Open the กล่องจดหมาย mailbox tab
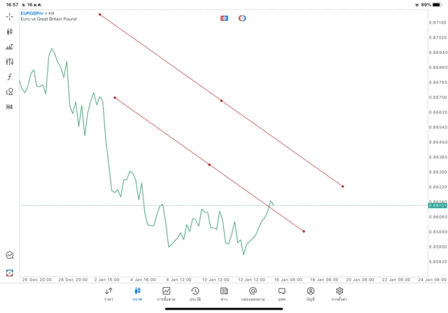The image size is (448, 313). [253, 294]
